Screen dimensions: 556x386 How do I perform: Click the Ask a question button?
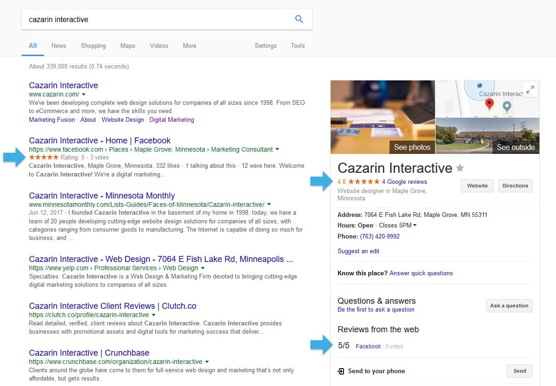click(x=509, y=306)
